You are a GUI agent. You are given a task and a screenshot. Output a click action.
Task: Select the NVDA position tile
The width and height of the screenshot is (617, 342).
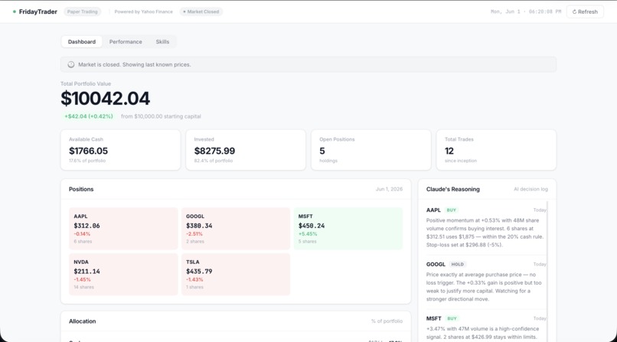coord(123,275)
